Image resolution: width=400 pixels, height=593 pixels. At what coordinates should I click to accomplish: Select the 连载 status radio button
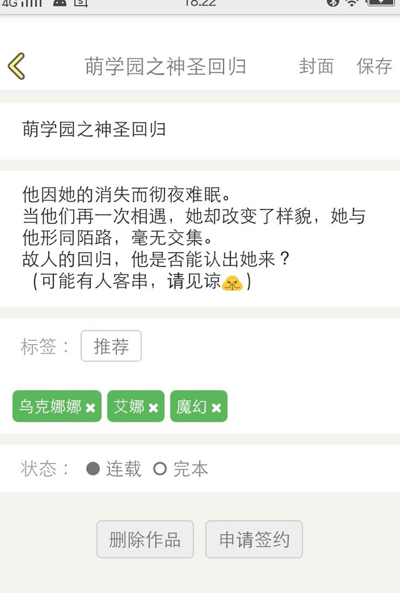coord(93,469)
